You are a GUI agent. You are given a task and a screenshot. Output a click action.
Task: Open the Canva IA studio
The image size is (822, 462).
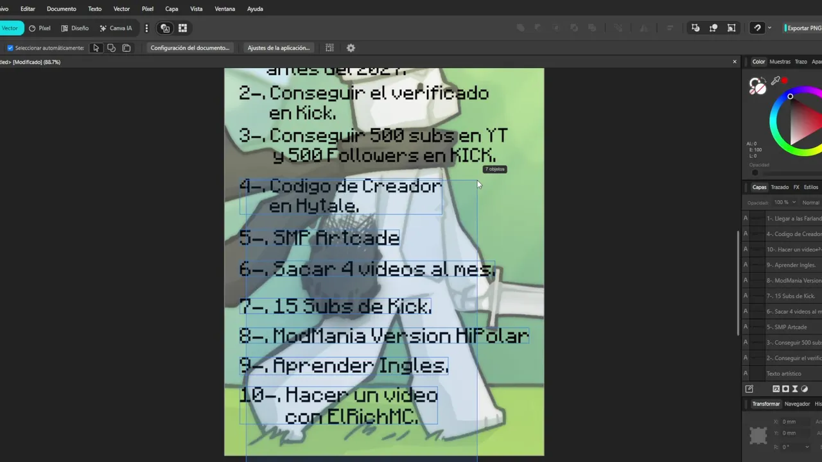[116, 28]
